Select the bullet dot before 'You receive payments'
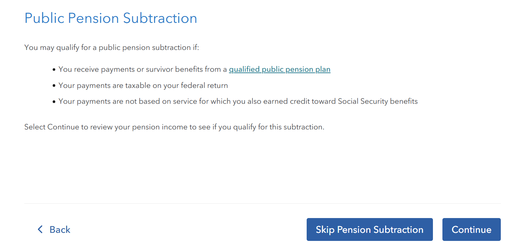 [x=54, y=70]
